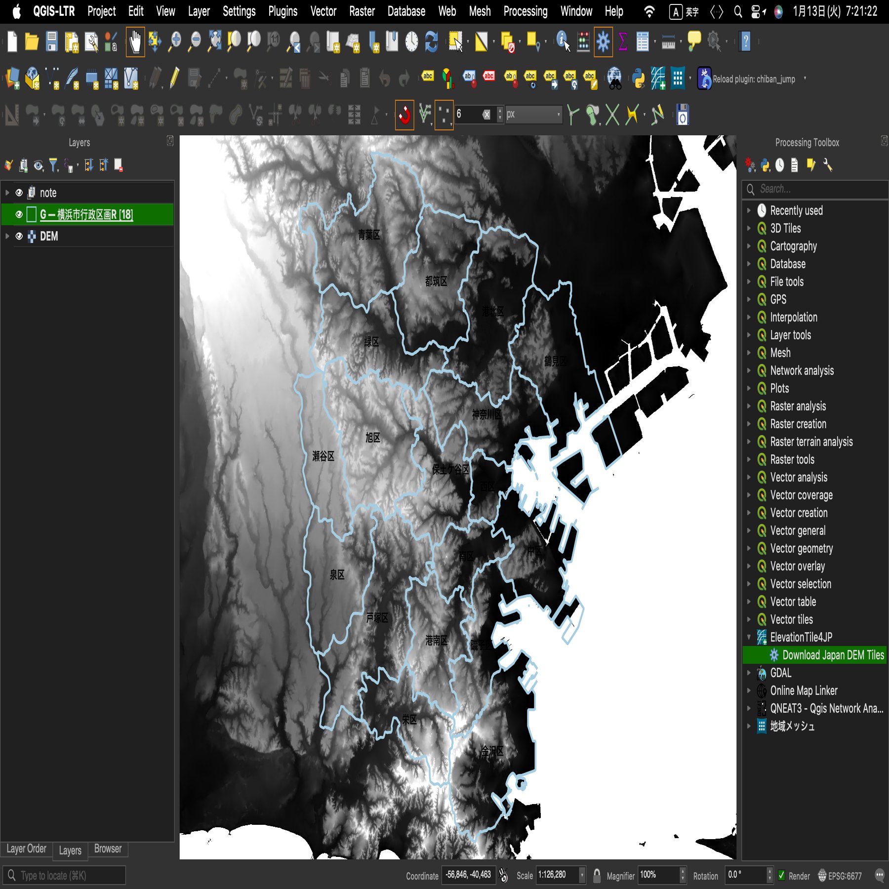
Task: Expand the Recently used toolbox group
Action: [x=749, y=210]
